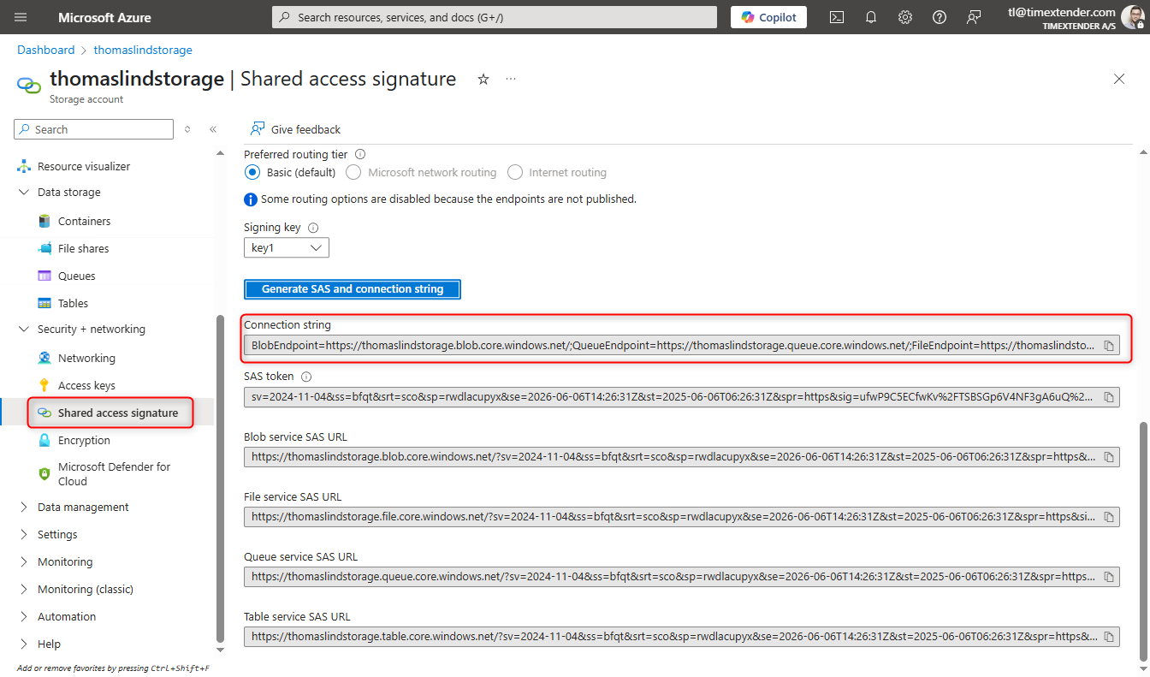Open Access keys in sidebar
The width and height of the screenshot is (1150, 677).
pos(86,385)
